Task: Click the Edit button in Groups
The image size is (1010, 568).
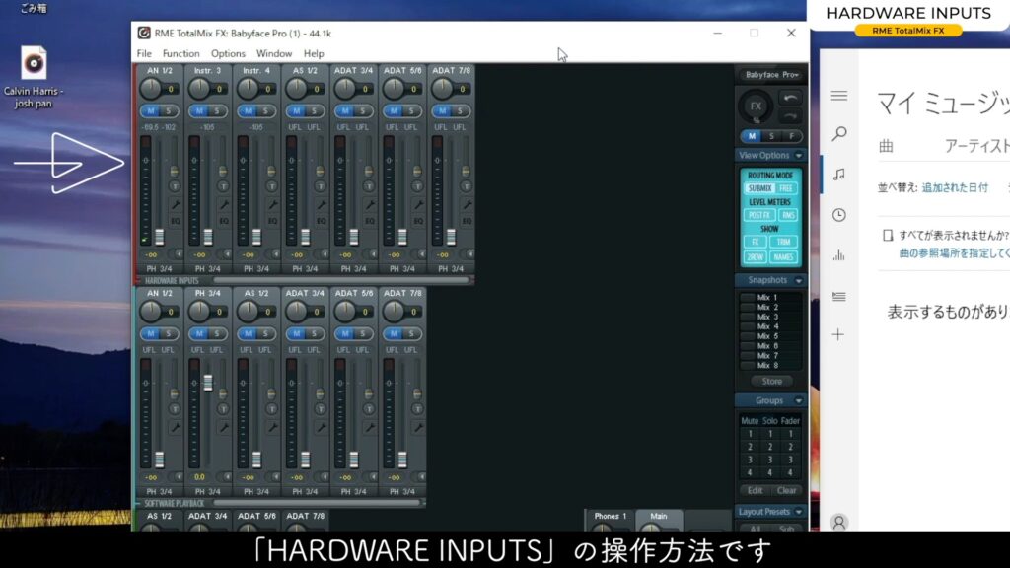Action: [x=755, y=491]
